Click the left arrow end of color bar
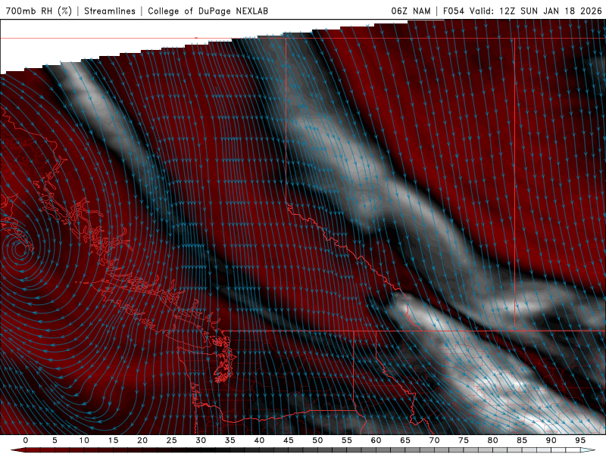606x454 pixels. pyautogui.click(x=17, y=450)
